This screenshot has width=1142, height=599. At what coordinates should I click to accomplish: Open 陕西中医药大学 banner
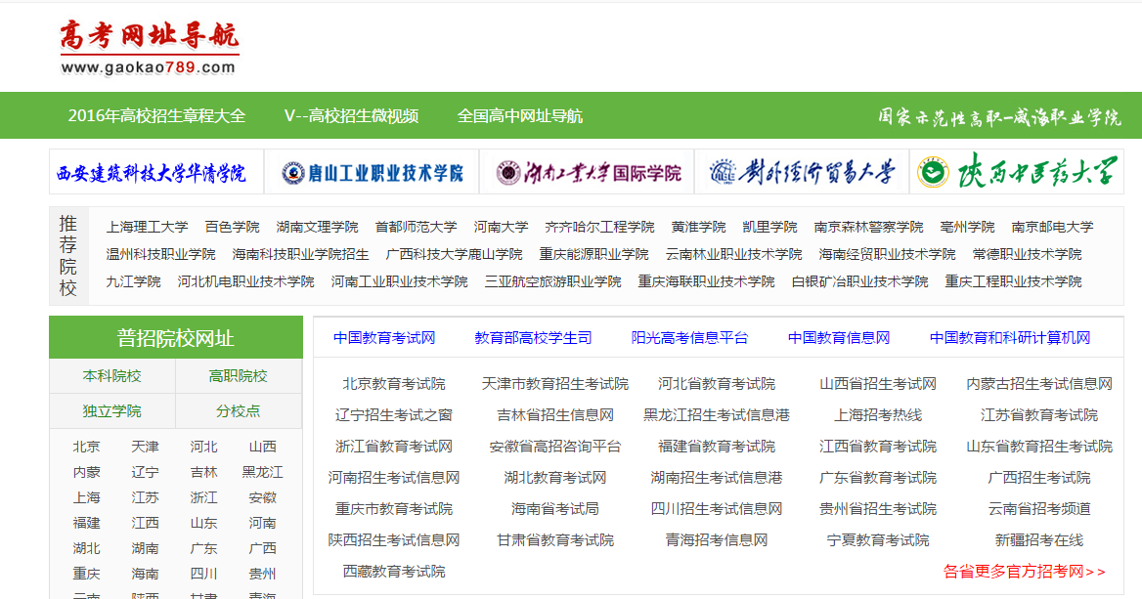[x=1017, y=172]
